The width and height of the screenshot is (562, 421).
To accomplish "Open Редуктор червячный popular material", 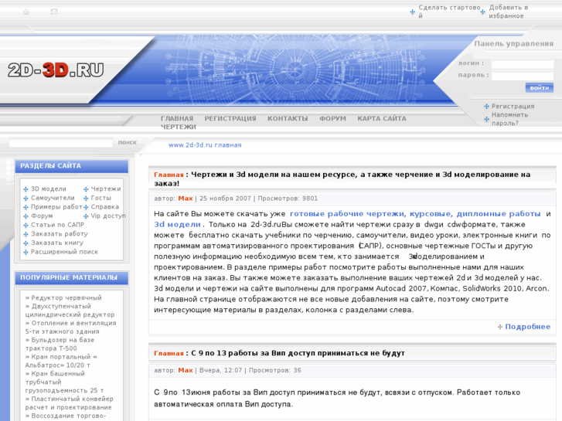I will [x=66, y=297].
